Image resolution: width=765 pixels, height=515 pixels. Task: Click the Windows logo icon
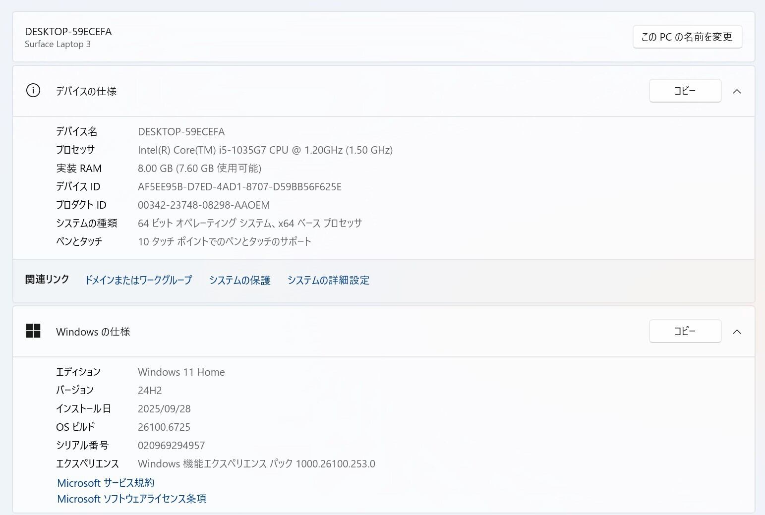(x=33, y=331)
